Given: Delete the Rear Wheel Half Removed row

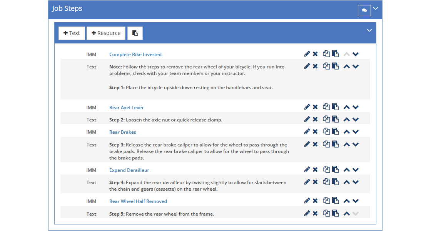Looking at the screenshot, I should pos(315,201).
